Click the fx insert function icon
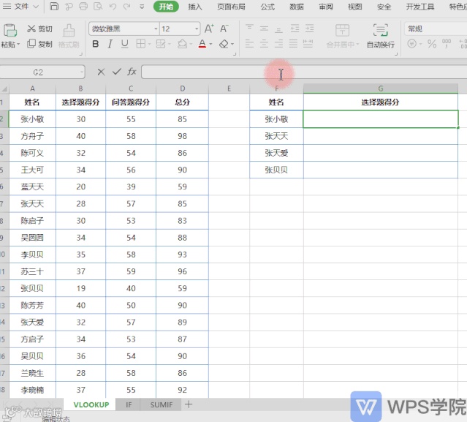The height and width of the screenshot is (422, 467). click(132, 72)
